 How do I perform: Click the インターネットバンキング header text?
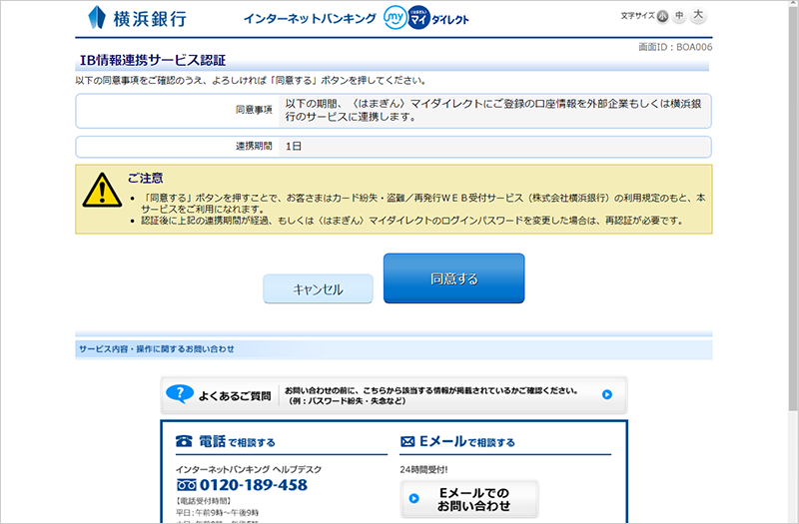coord(310,19)
